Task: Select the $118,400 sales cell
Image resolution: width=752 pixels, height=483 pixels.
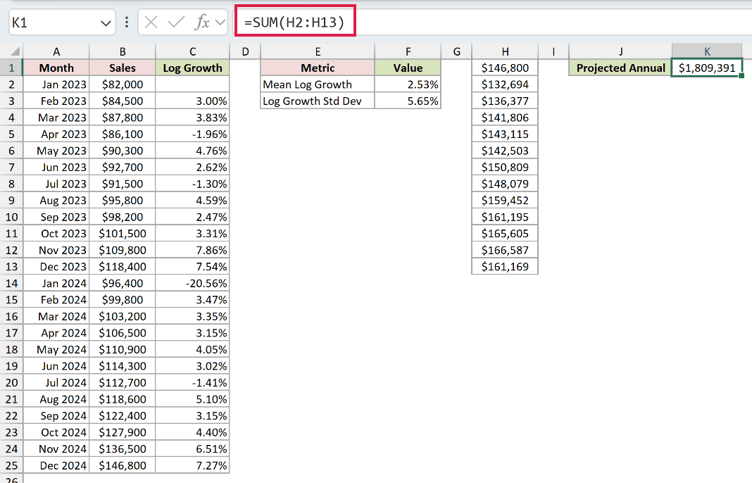Action: coord(123,266)
